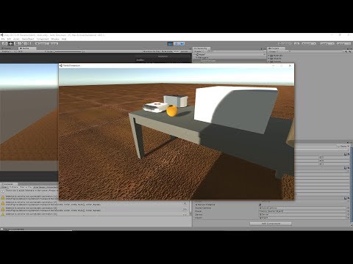Toggle the Stats overlay button
This screenshot has width=353, height=264.
click(x=176, y=51)
